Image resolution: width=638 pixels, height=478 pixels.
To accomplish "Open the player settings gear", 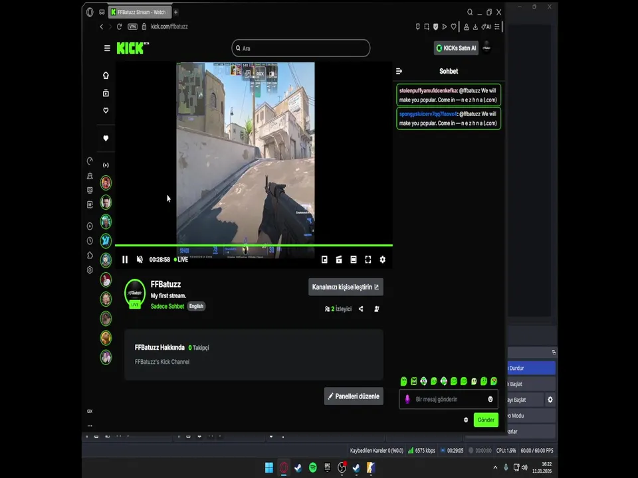I will pos(383,260).
